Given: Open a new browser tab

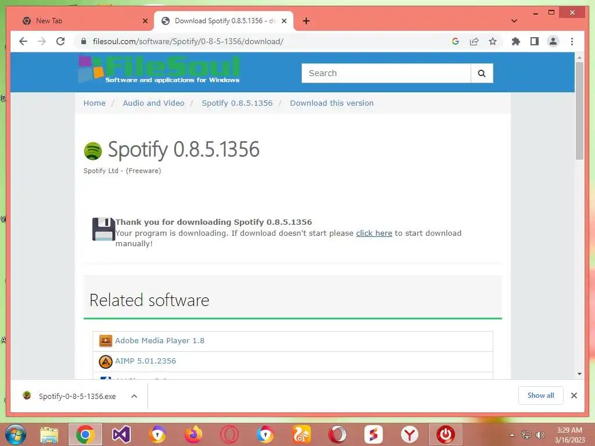Looking at the screenshot, I should 306,21.
